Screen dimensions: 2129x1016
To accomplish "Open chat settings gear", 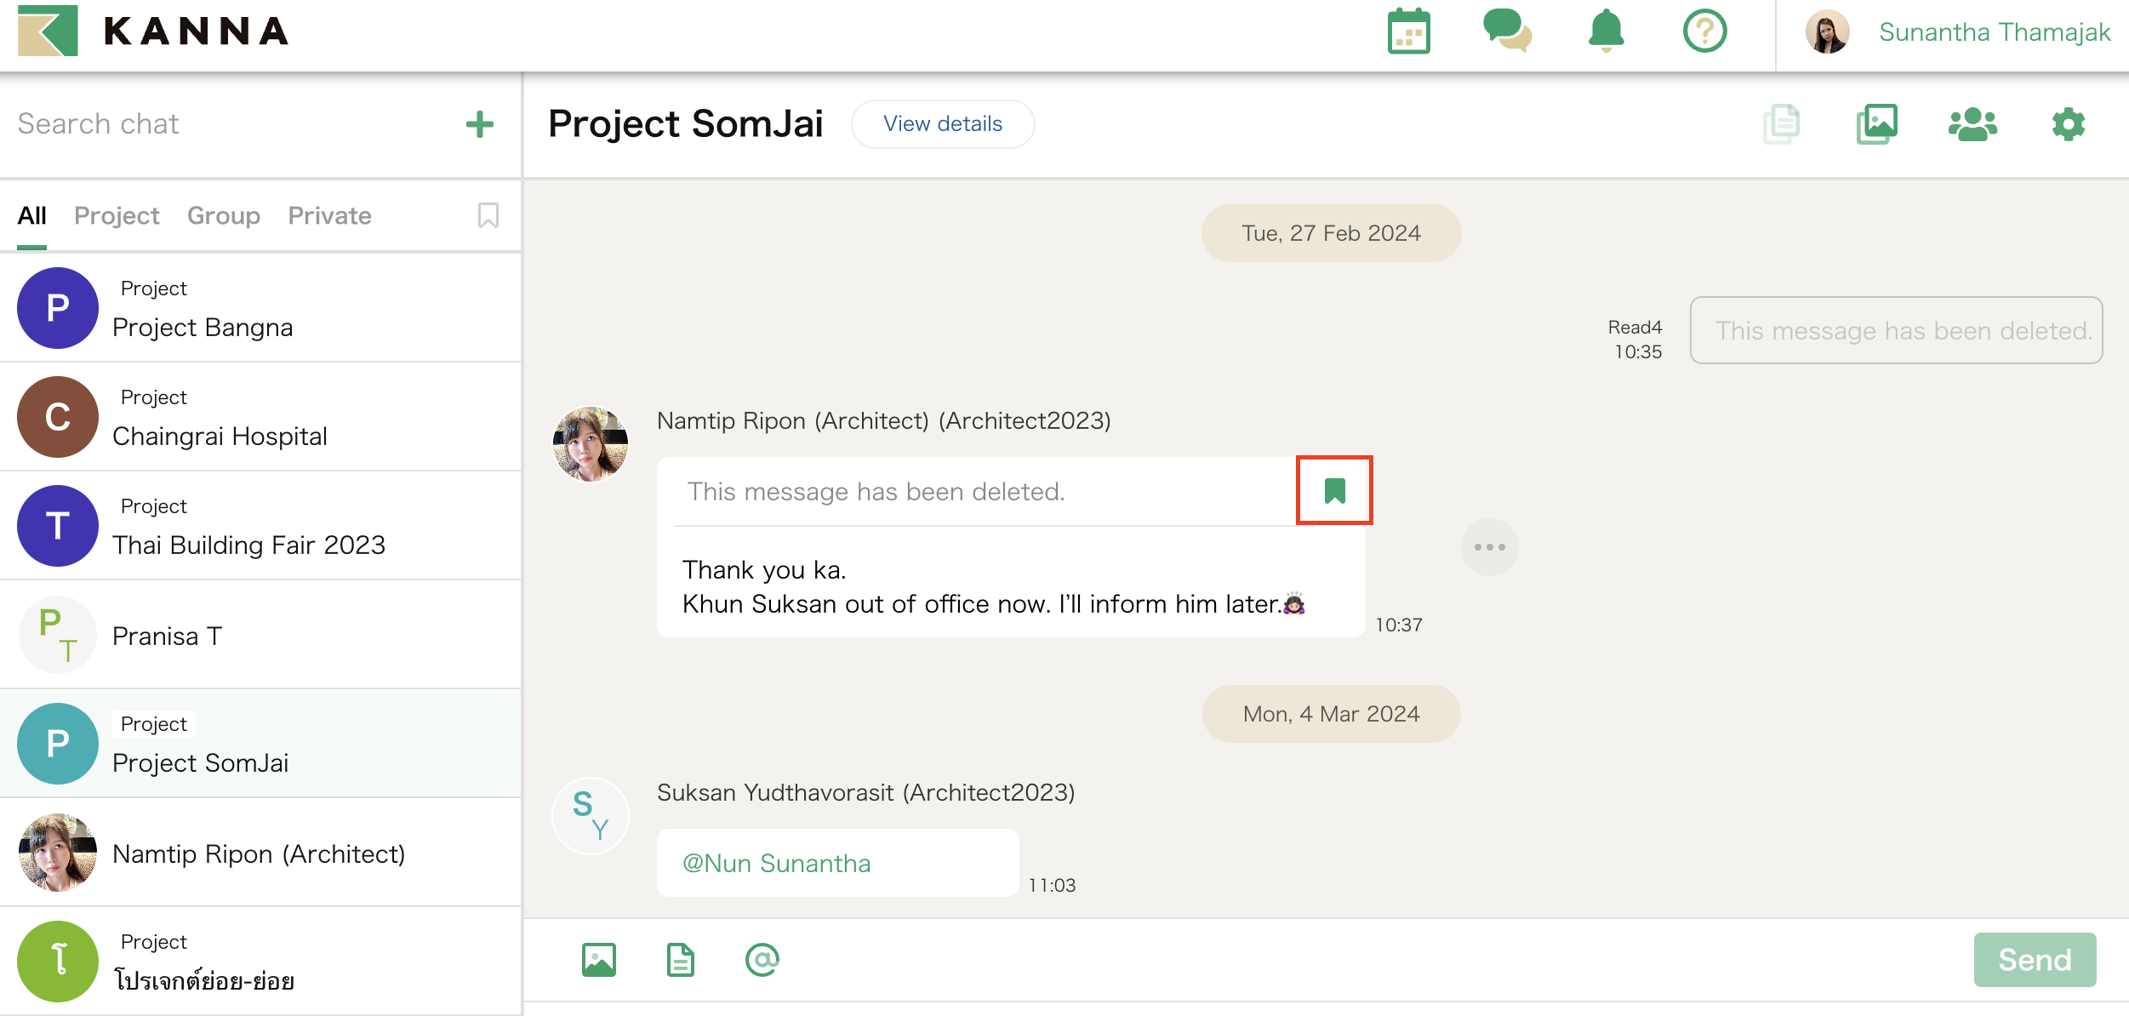I will [x=2068, y=124].
